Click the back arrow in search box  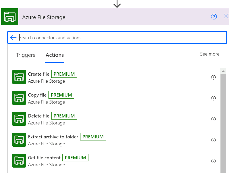pos(13,37)
